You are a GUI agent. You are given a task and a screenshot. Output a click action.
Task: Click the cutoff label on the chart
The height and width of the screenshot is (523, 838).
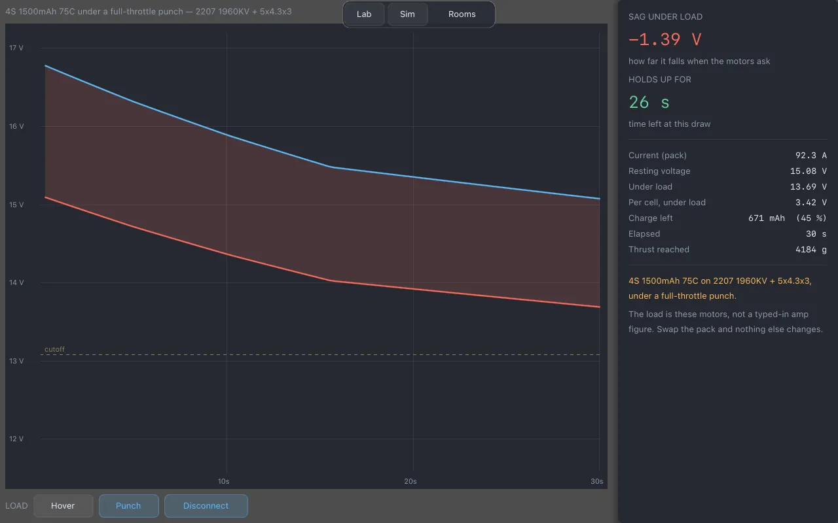point(54,350)
